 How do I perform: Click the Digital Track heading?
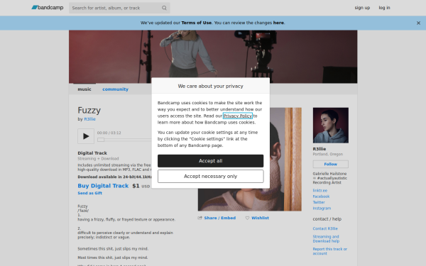click(92, 153)
